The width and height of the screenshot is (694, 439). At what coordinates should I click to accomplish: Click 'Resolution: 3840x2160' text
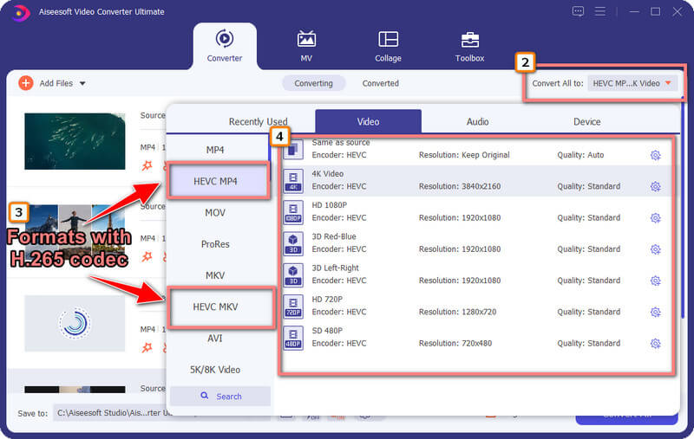click(460, 186)
